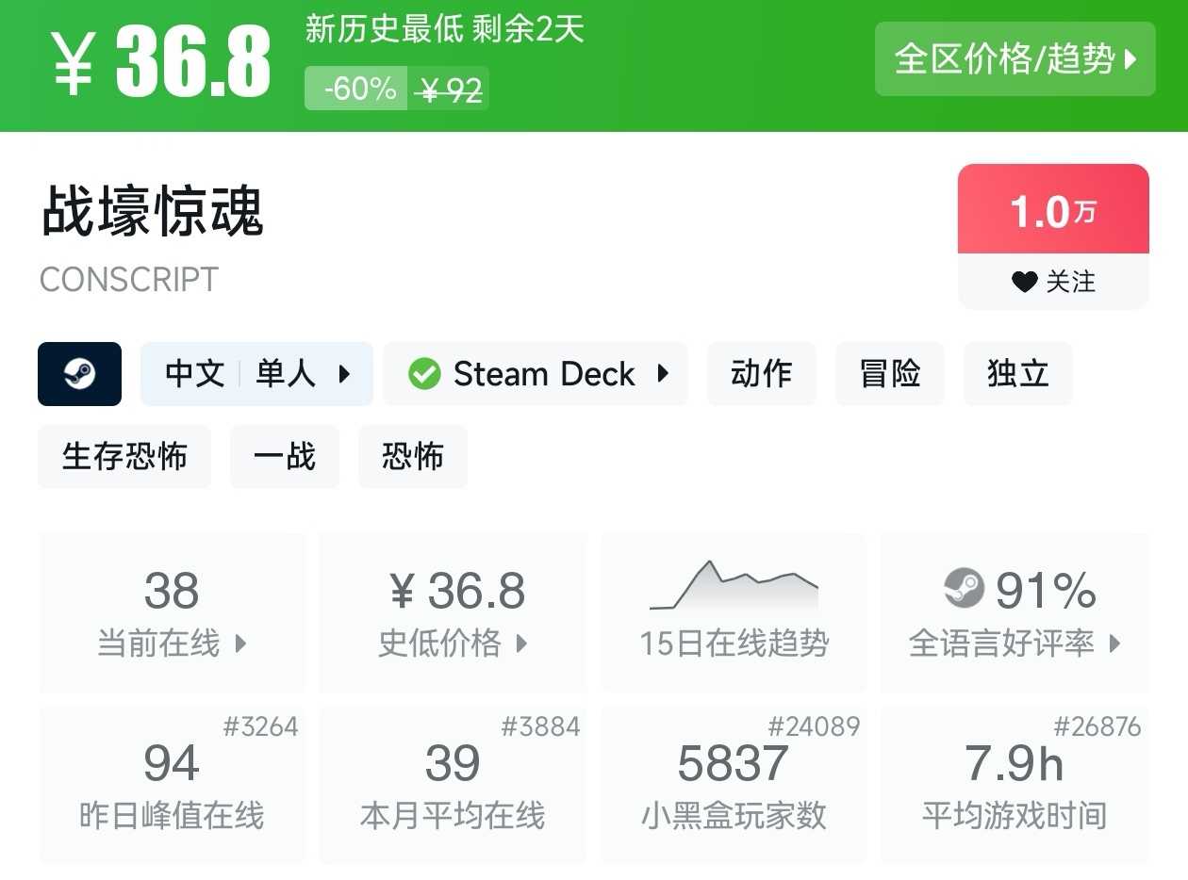The width and height of the screenshot is (1188, 880).
Task: Toggle 关注 to follow this game
Action: click(x=1053, y=282)
